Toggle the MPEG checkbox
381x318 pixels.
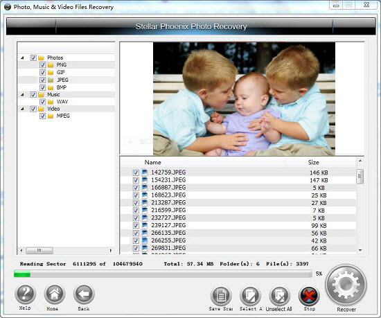tap(42, 116)
